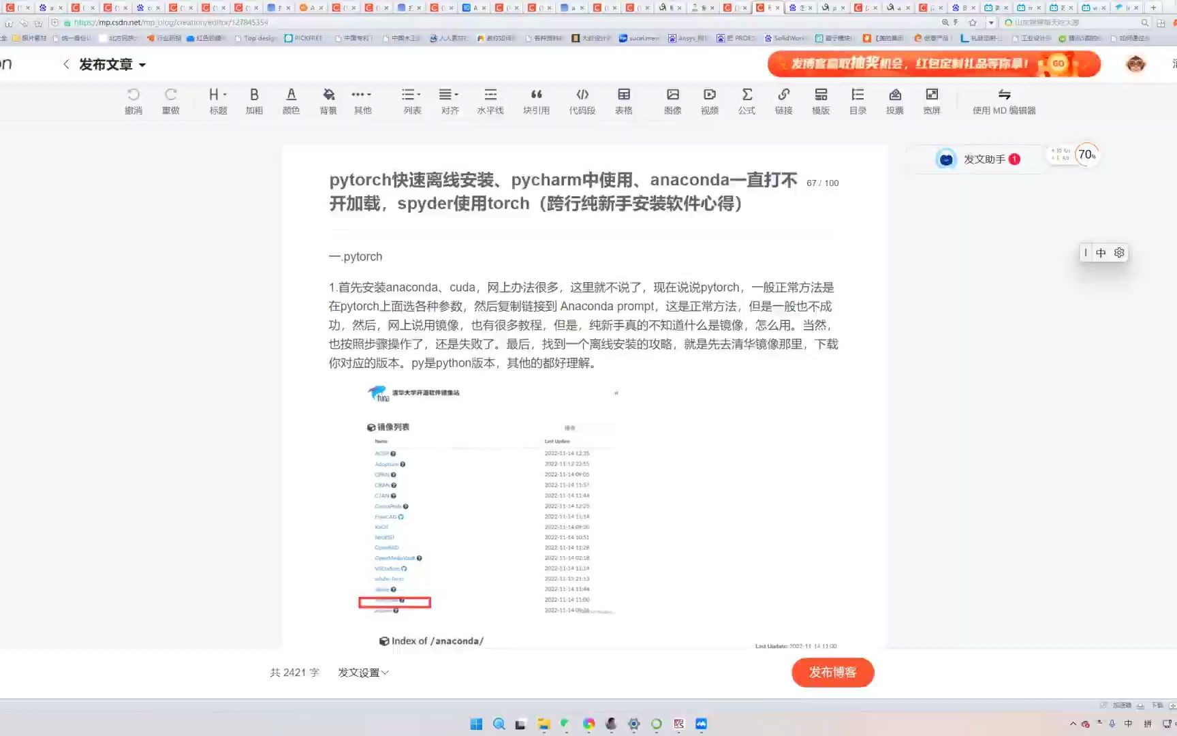Open the Windows Start menu
The image size is (1177, 736).
click(476, 724)
